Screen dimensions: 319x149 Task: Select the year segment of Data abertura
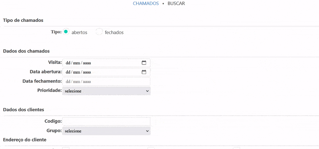click(87, 72)
